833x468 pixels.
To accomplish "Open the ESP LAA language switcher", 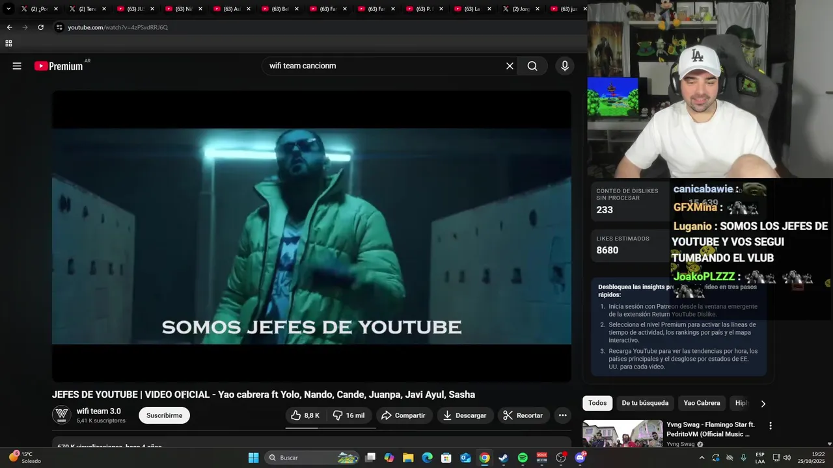I will point(760,458).
